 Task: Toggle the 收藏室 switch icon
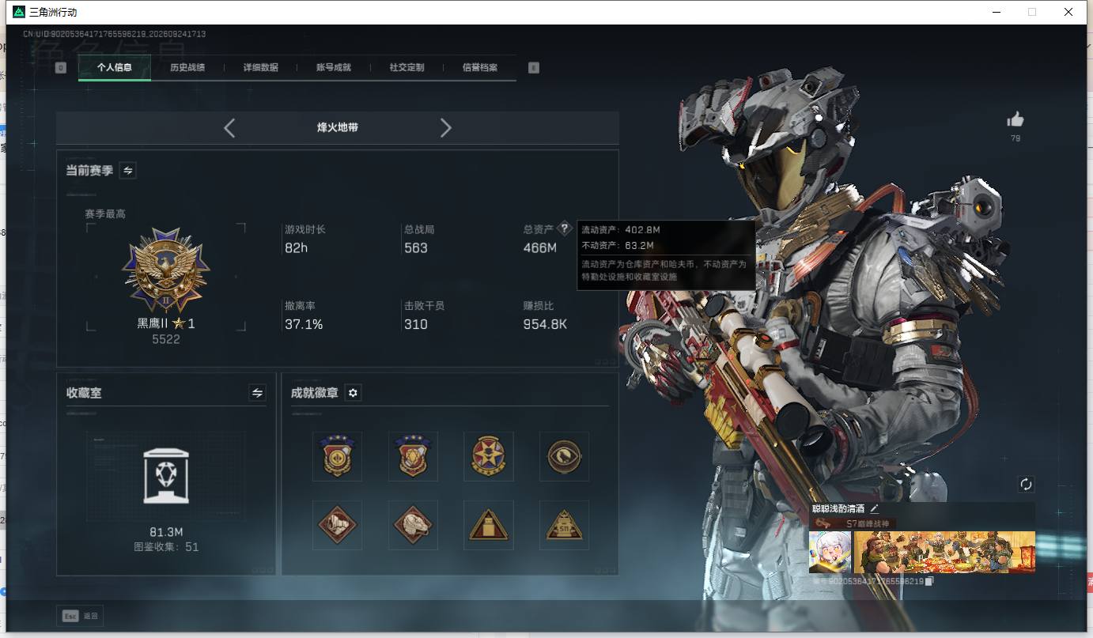(257, 392)
